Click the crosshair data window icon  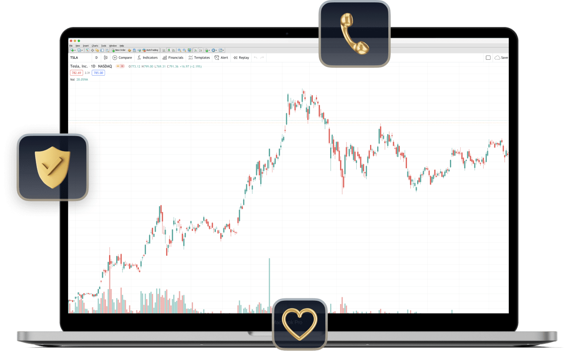tap(92, 50)
